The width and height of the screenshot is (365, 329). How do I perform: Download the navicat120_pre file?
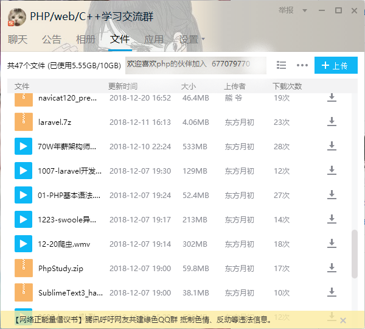[x=332, y=97]
